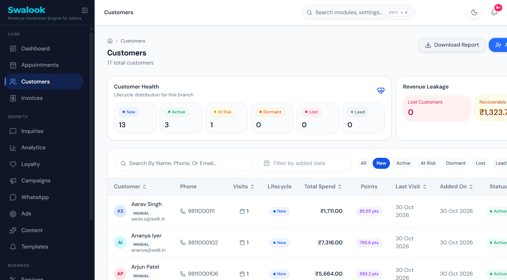507x280 pixels.
Task: Sort table by Visits column
Action: point(244,186)
